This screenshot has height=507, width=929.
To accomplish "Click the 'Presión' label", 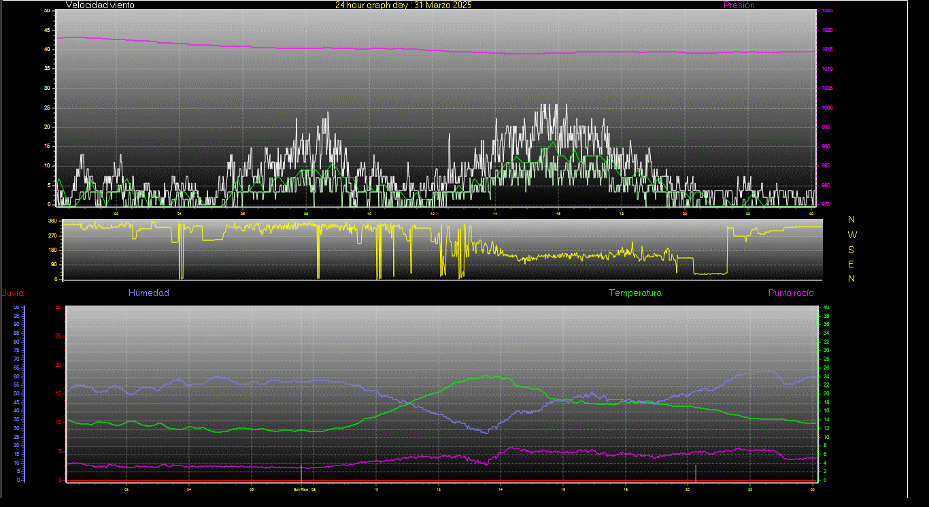I will pos(739,5).
